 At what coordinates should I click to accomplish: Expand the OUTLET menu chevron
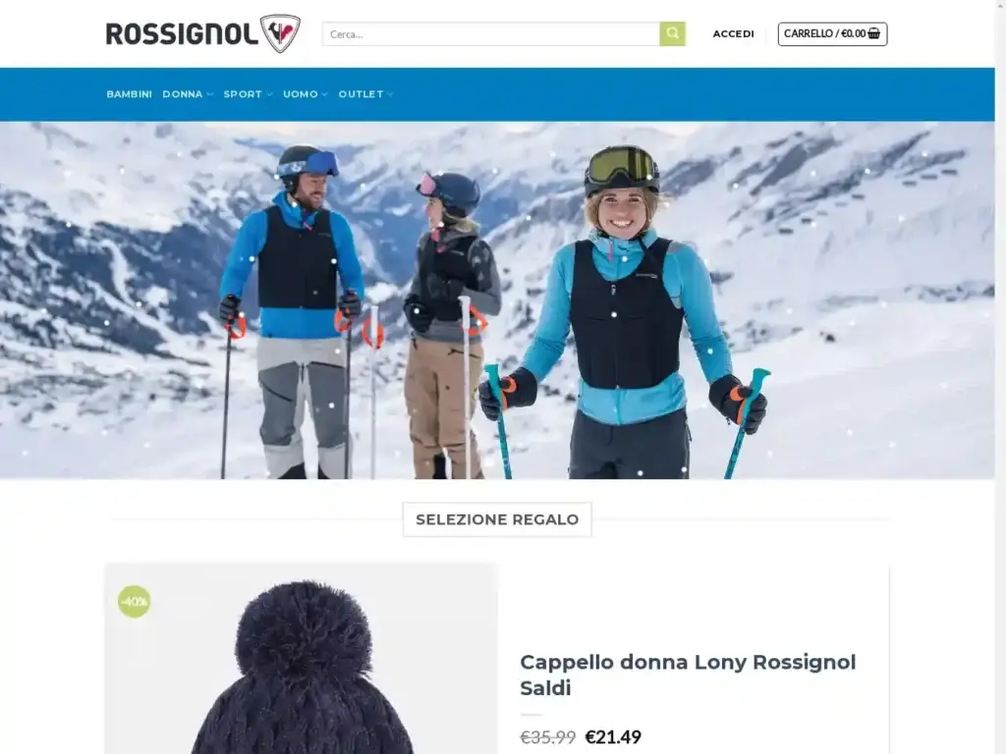click(x=390, y=94)
